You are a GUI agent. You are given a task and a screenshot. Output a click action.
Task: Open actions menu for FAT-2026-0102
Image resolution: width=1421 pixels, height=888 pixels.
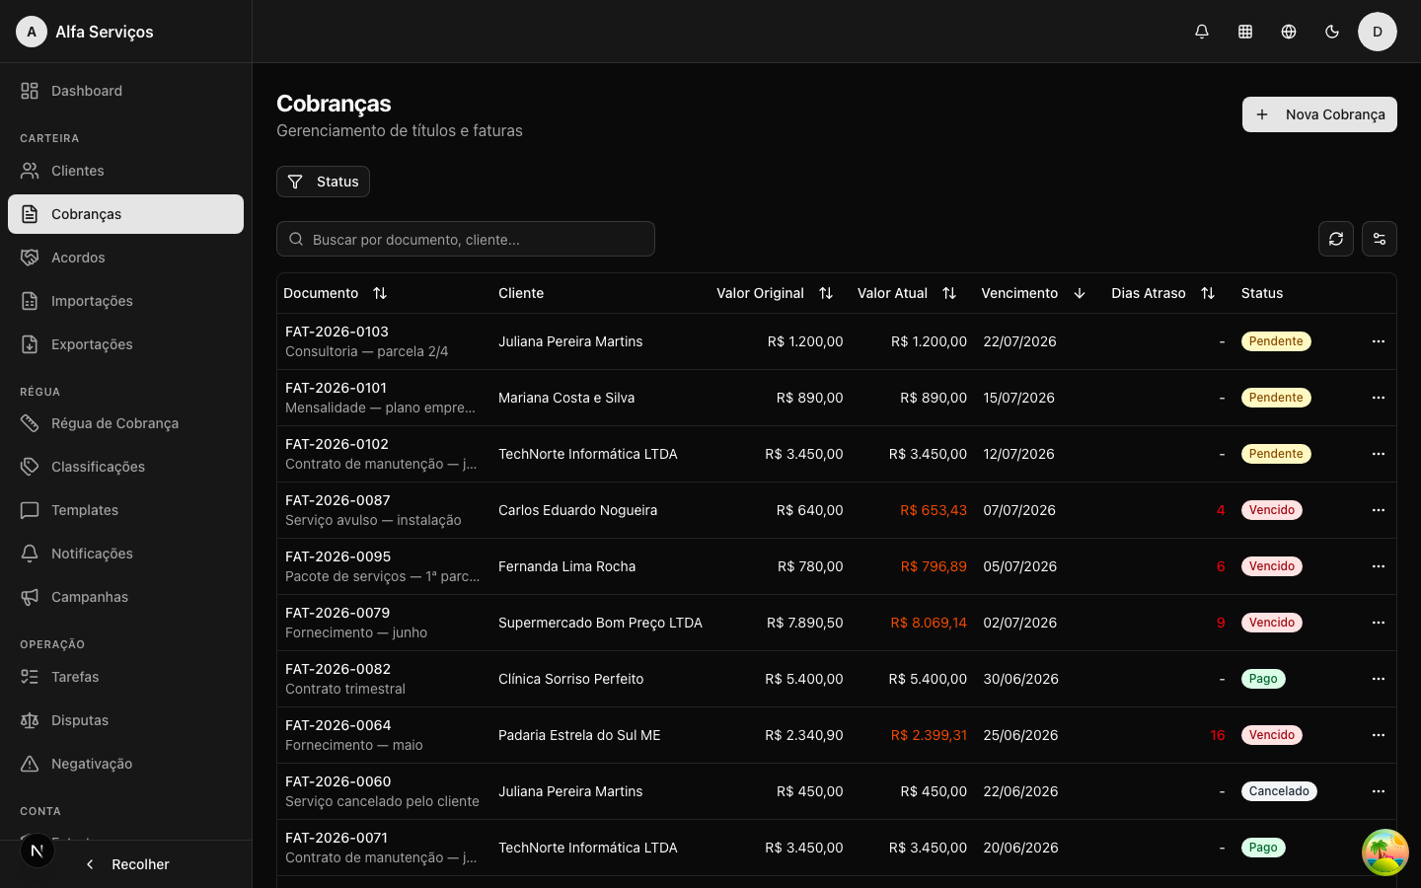click(1379, 454)
